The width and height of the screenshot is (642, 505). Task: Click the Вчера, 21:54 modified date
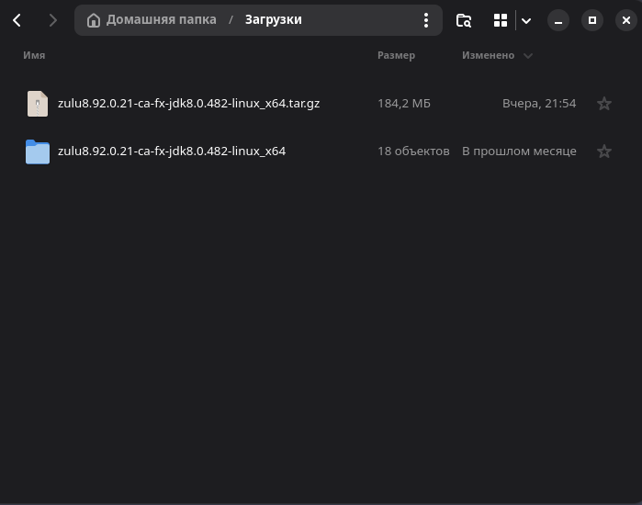click(539, 104)
